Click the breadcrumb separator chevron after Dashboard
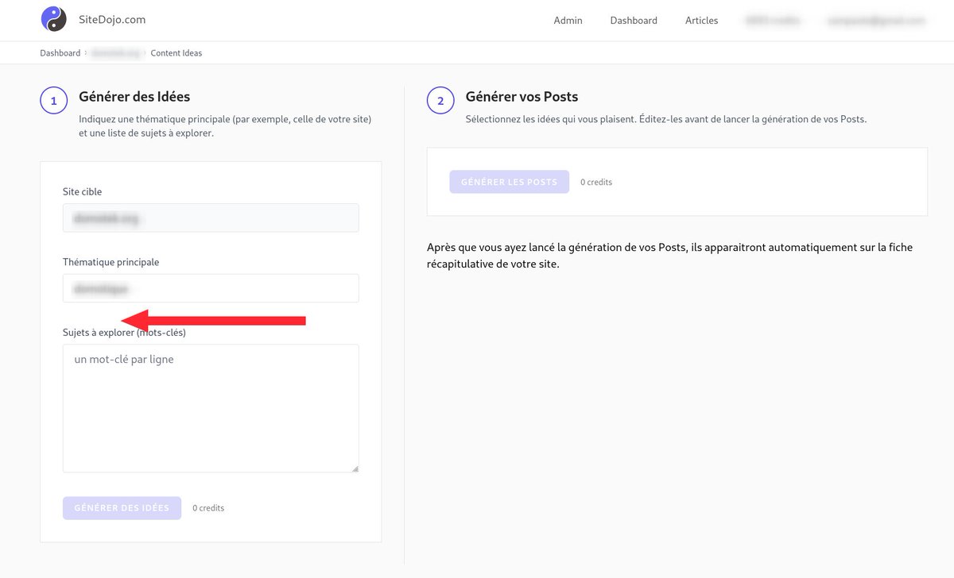Screen dimensions: 954x578 [x=85, y=52]
